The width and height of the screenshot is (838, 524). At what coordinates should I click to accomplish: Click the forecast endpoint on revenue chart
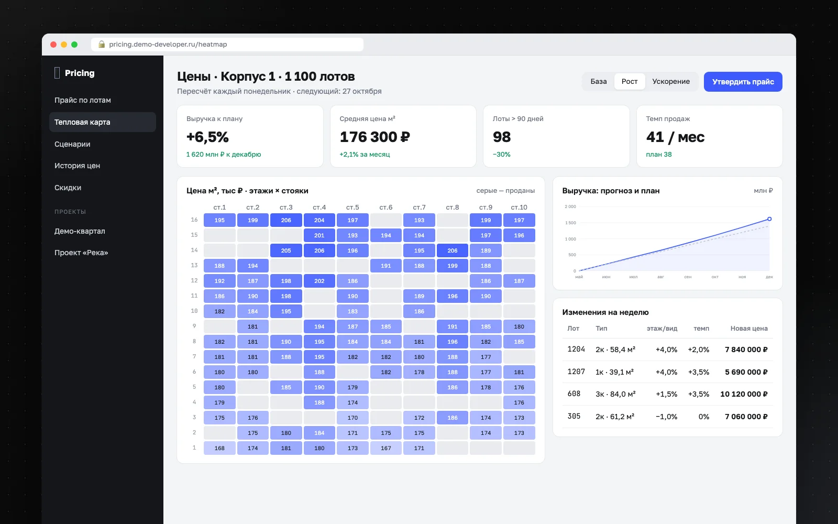pos(769,219)
